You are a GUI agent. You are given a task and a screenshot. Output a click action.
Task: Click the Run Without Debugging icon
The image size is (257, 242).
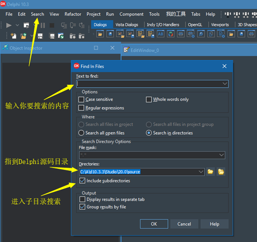26,25
